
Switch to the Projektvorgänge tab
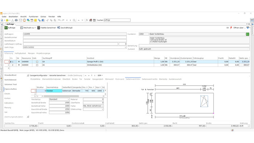tap(43, 53)
